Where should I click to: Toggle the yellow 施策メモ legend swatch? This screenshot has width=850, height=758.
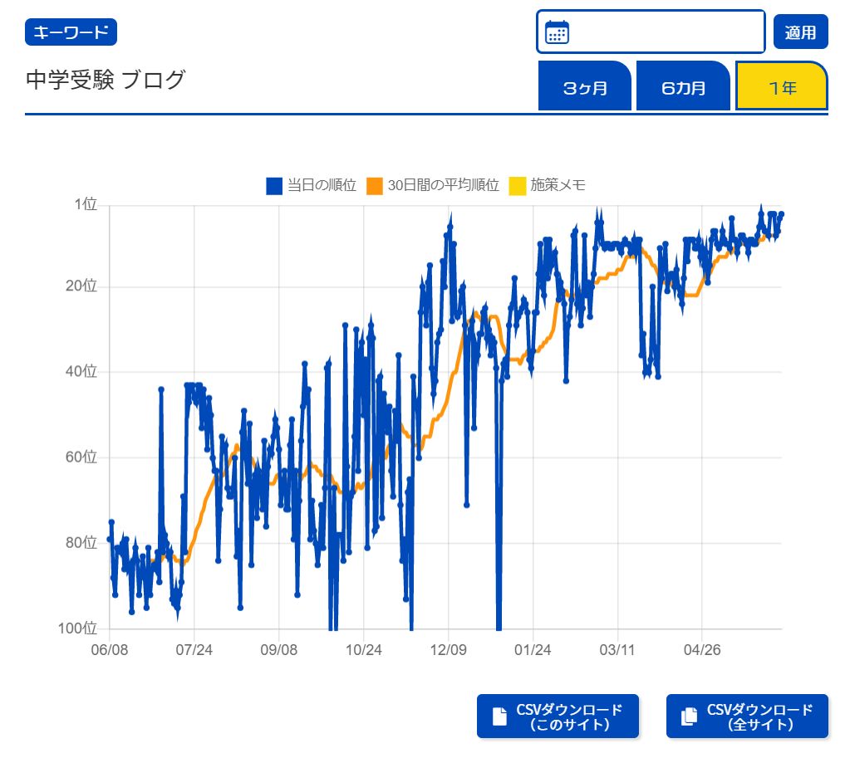pos(518,186)
